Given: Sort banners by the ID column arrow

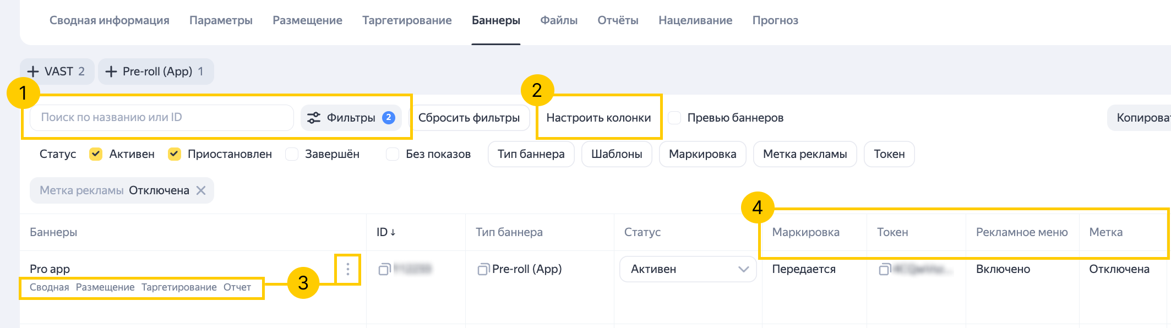Looking at the screenshot, I should (x=393, y=233).
